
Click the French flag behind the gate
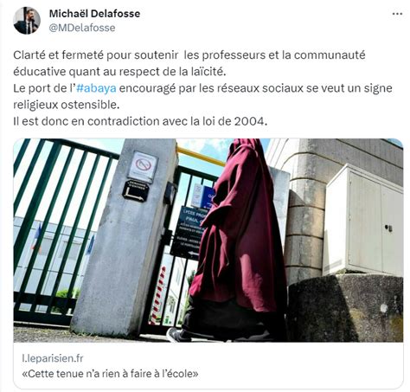coord(37,235)
